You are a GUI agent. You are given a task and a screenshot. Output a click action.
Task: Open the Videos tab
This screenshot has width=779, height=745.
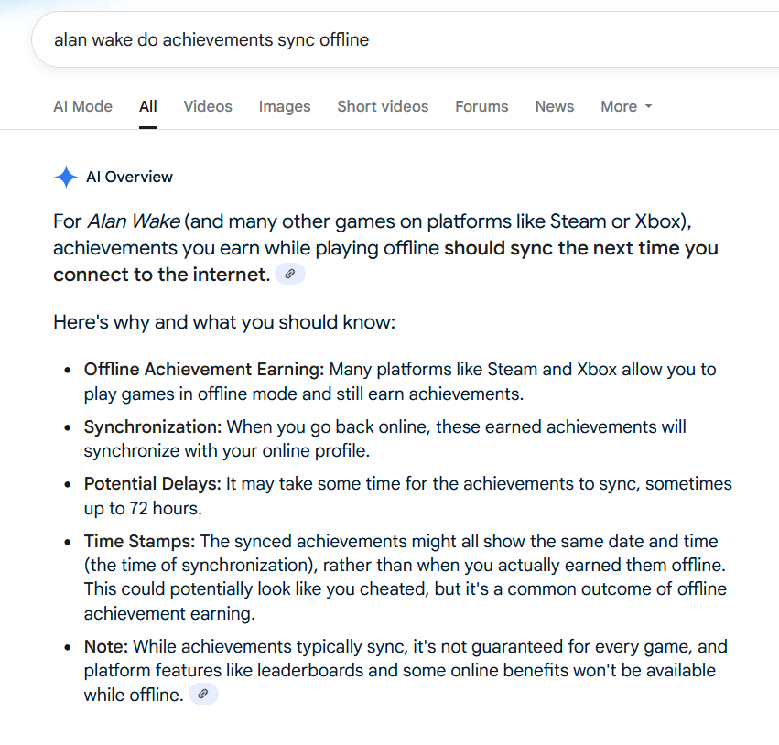tap(208, 106)
